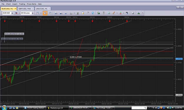Open the Help menu
This screenshot has width=184, height=110.
(40, 4)
